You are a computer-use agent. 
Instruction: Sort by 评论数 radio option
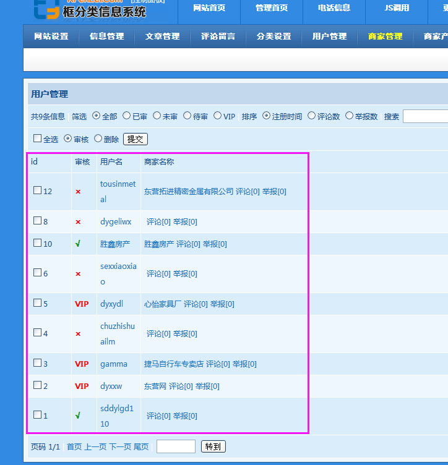point(312,116)
